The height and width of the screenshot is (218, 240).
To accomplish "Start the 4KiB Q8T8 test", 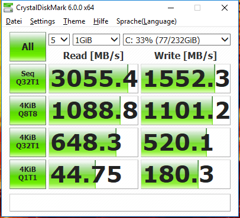I will point(28,110).
